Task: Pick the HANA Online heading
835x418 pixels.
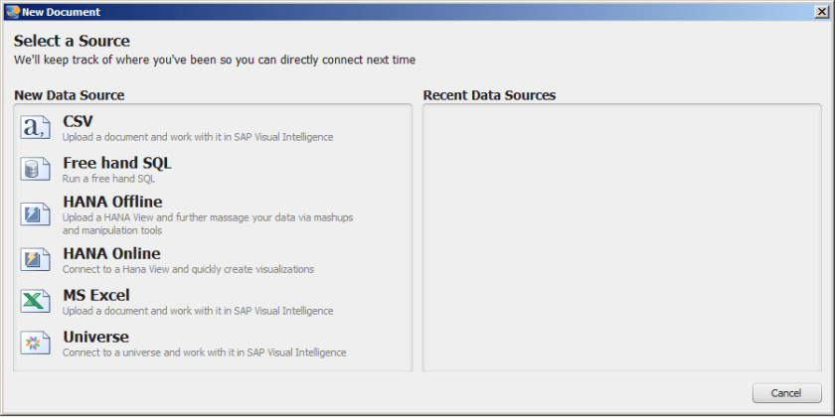Action: click(111, 254)
